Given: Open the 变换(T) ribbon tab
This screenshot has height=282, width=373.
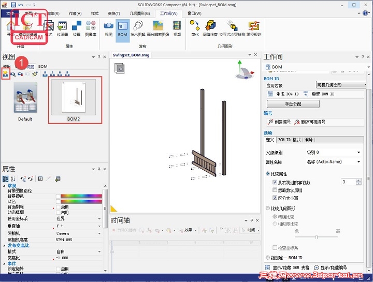Looking at the screenshot, I should point(113,13).
